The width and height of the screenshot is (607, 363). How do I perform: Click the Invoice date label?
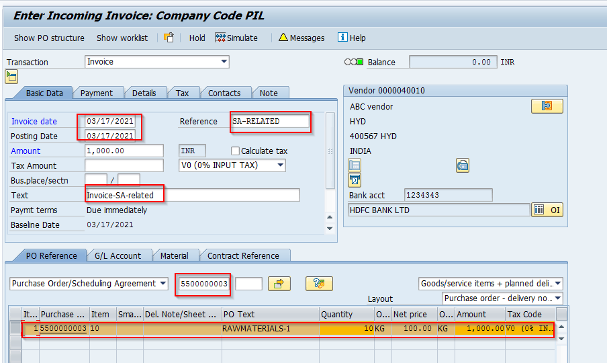pos(34,121)
